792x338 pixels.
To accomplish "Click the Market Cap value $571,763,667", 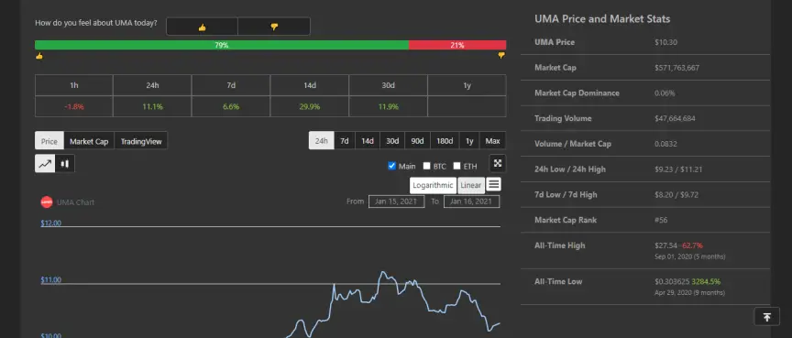I will (x=676, y=68).
